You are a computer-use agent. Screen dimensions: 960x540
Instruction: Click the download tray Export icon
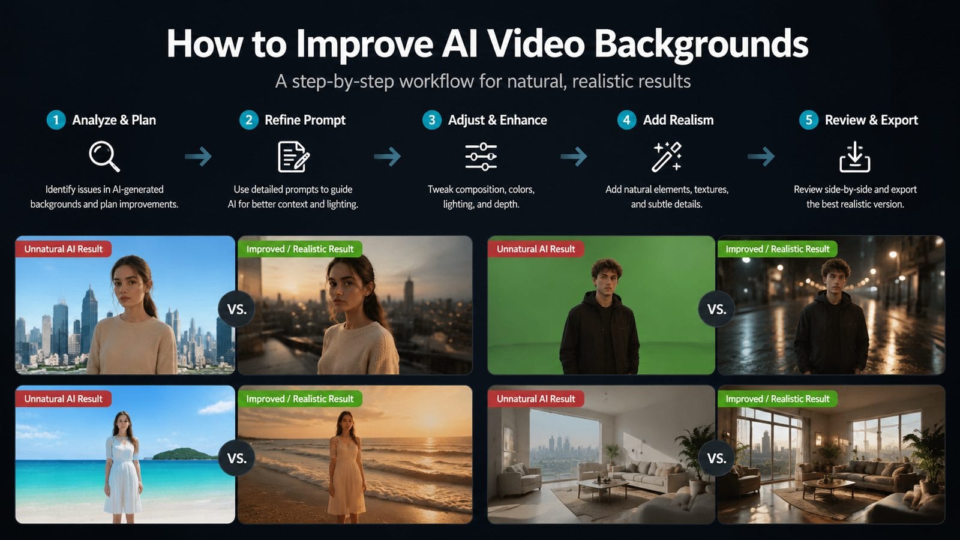pyautogui.click(x=855, y=157)
